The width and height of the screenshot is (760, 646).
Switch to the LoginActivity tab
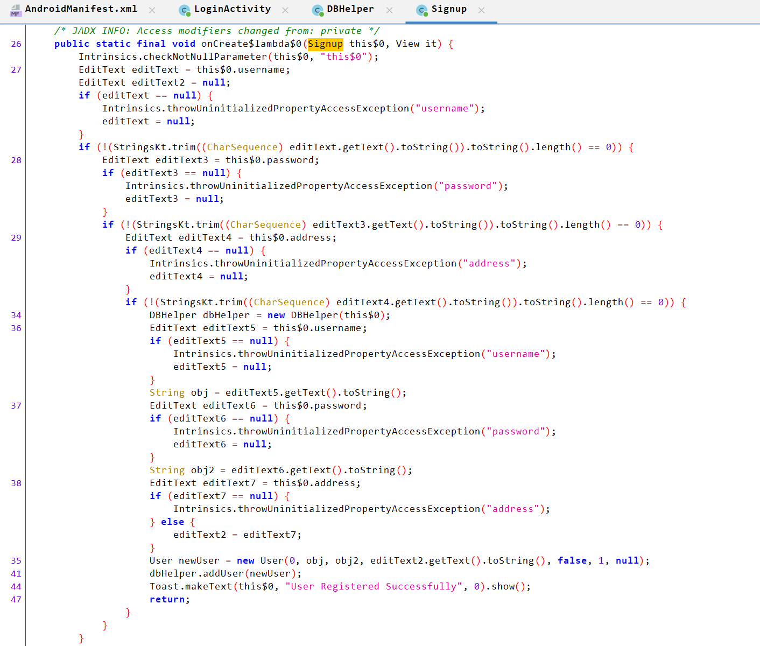(x=233, y=9)
